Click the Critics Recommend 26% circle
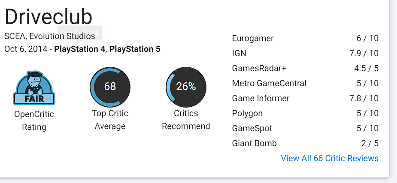Viewport: 397px width, 183px height. click(x=186, y=87)
